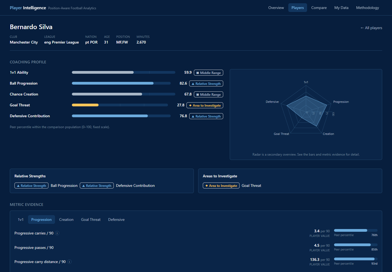Go to the Compare page
Viewport: 392px width, 272px height.
(319, 8)
